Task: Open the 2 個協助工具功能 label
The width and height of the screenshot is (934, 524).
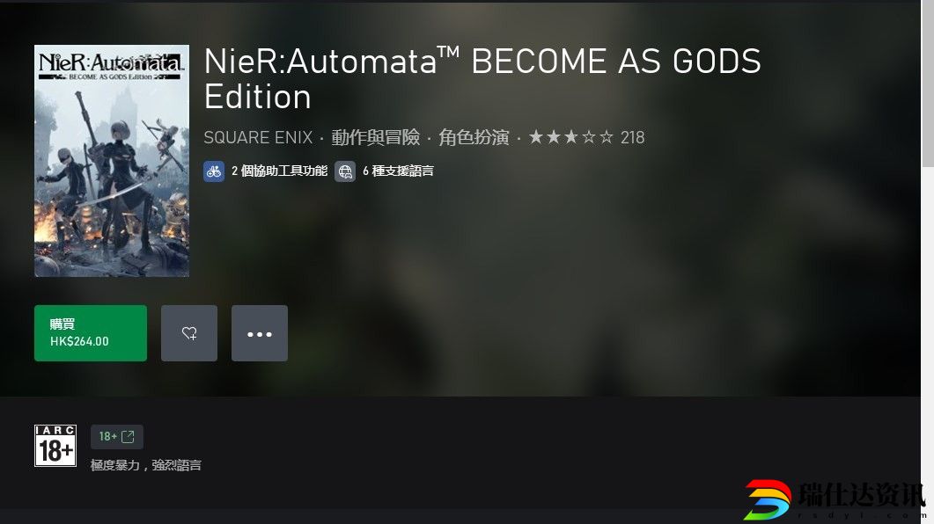Action: coord(279,171)
